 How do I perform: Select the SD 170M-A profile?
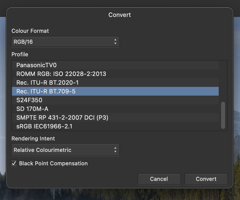[32, 109]
